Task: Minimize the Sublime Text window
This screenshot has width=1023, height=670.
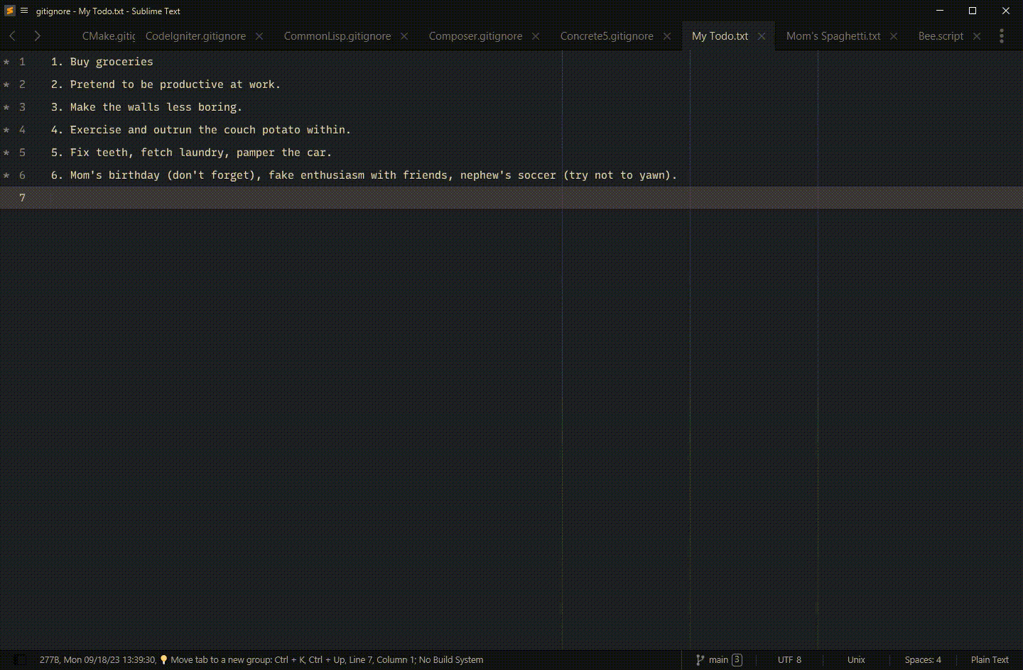Action: (x=940, y=11)
